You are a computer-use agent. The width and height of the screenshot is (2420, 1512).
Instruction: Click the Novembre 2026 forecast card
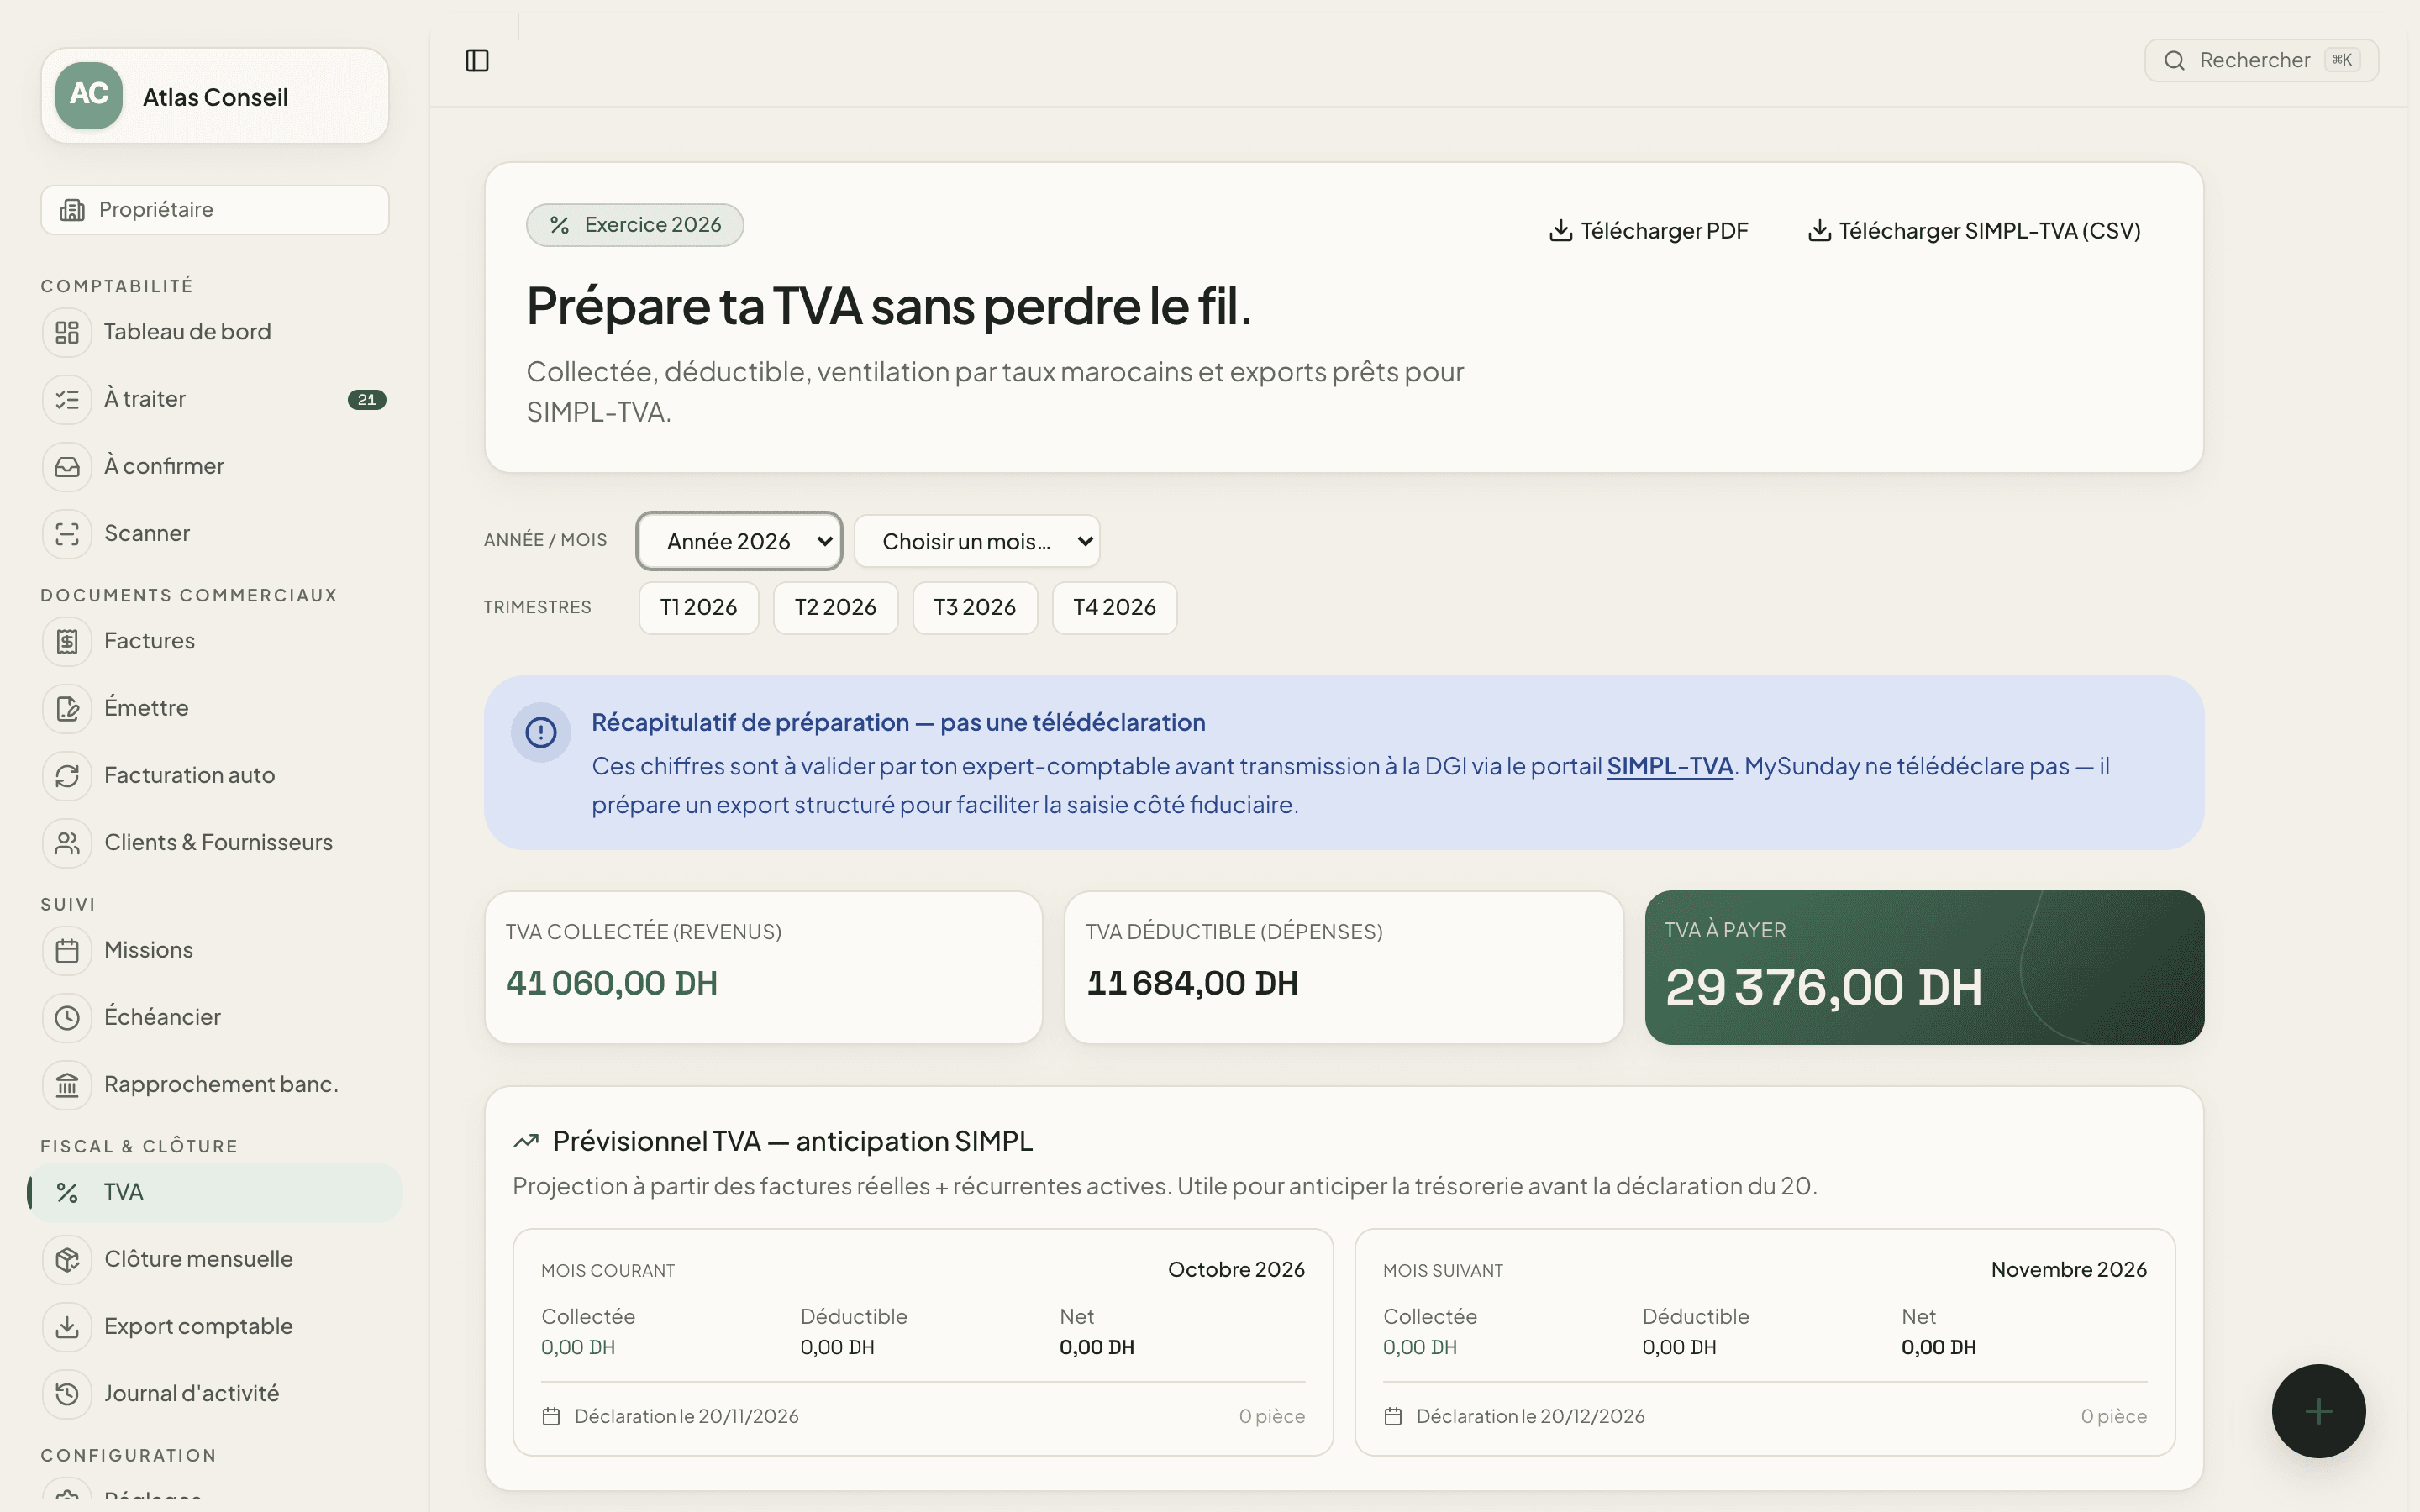click(1765, 1342)
